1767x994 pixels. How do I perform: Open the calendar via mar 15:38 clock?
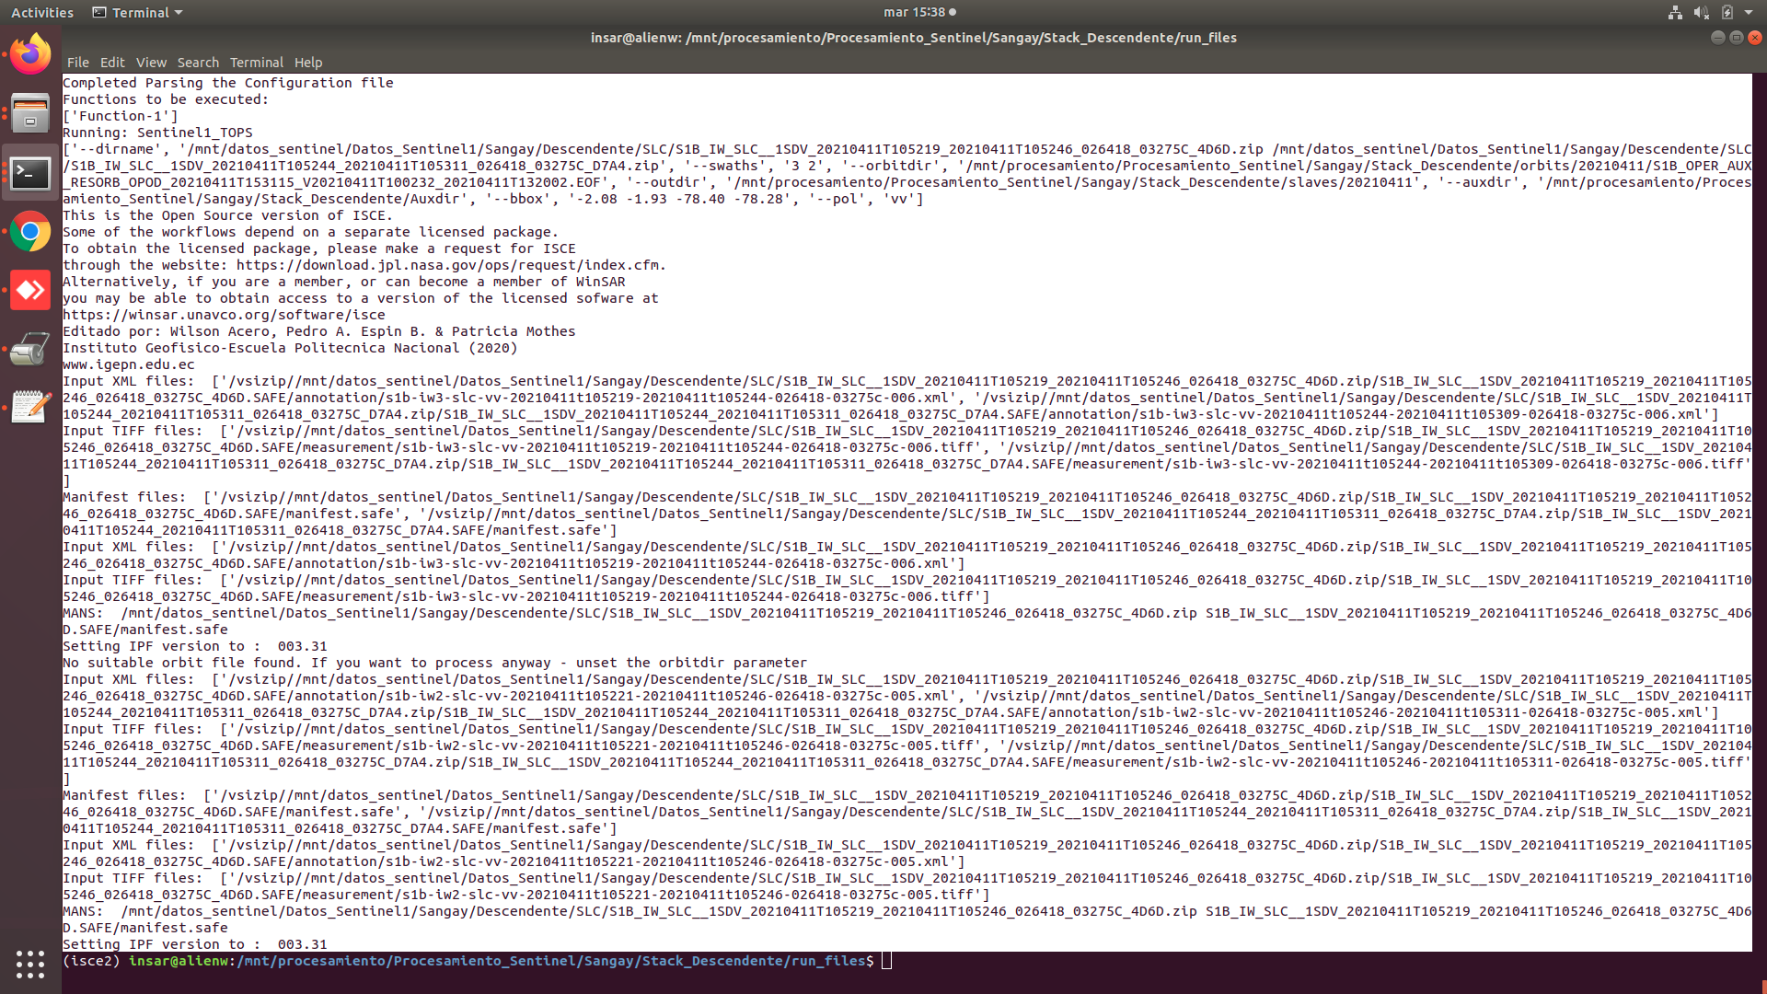(916, 12)
